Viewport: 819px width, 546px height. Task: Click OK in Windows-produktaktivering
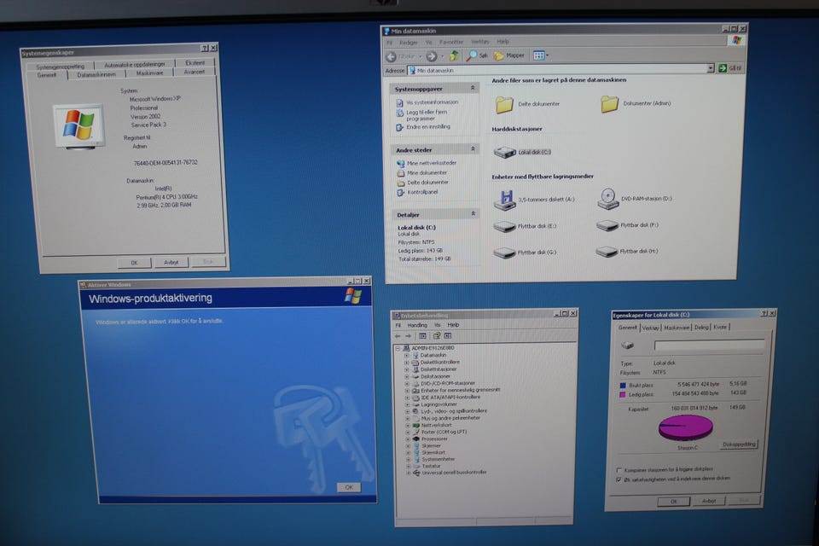click(x=349, y=487)
